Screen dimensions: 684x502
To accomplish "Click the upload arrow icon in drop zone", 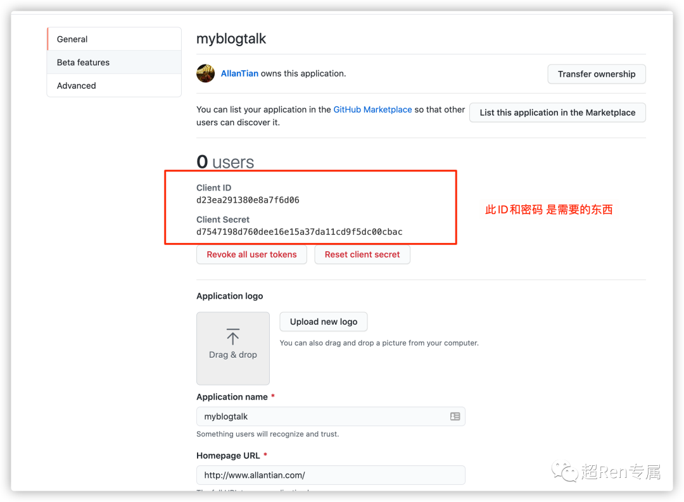I will (233, 337).
